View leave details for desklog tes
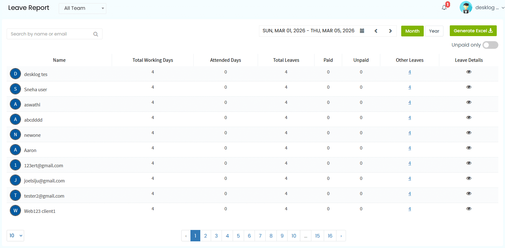 tap(469, 72)
